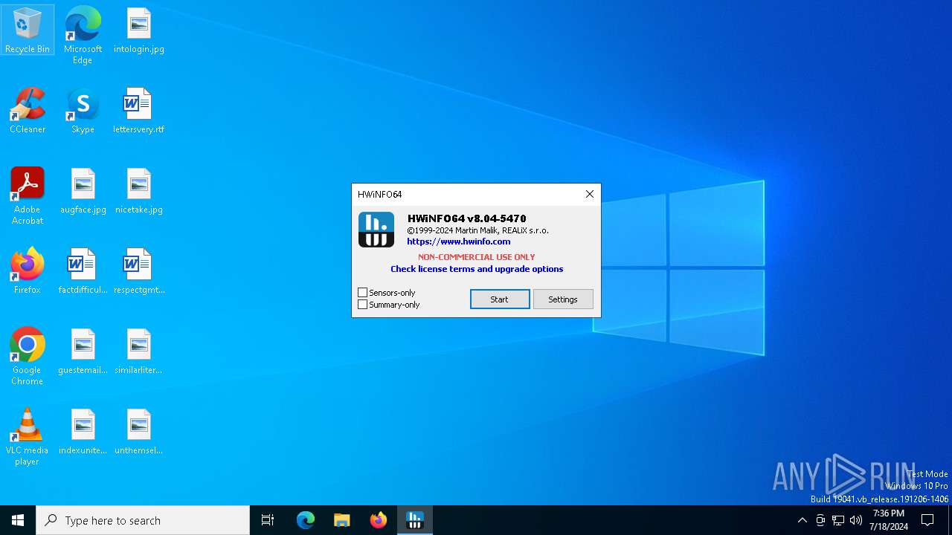This screenshot has width=952, height=535.
Task: Select the Skype desktop shortcut
Action: [83, 110]
